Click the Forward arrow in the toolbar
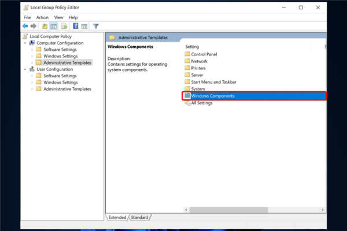Viewport: 347px width, 231px height. (x=34, y=26)
